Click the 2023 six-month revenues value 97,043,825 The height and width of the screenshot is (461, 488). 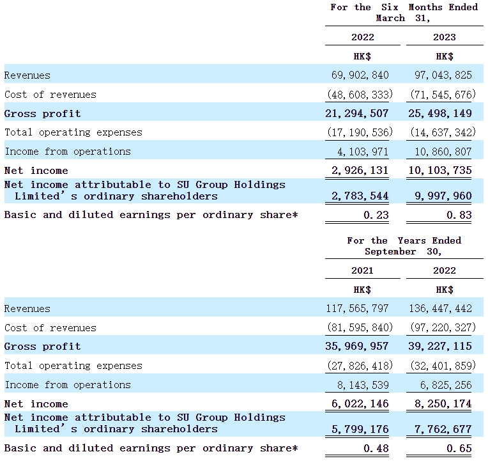tap(444, 75)
